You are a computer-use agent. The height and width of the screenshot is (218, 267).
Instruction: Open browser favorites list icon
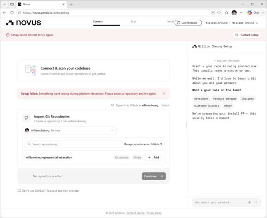coord(226,13)
